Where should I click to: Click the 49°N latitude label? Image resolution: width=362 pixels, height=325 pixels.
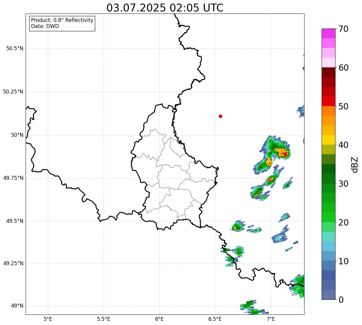(x=17, y=306)
